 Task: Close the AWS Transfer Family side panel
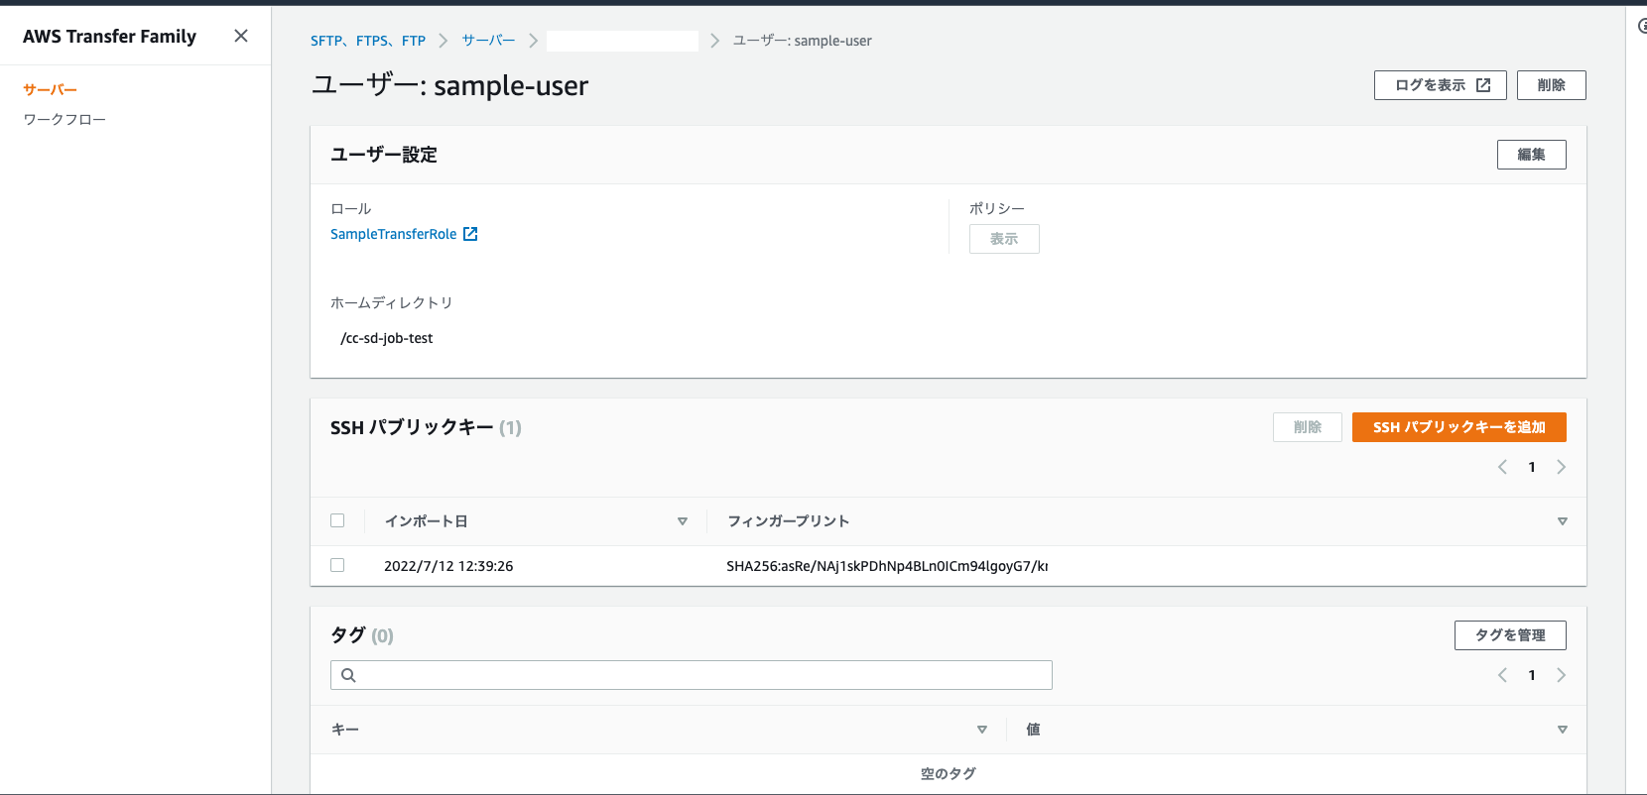pyautogui.click(x=241, y=36)
